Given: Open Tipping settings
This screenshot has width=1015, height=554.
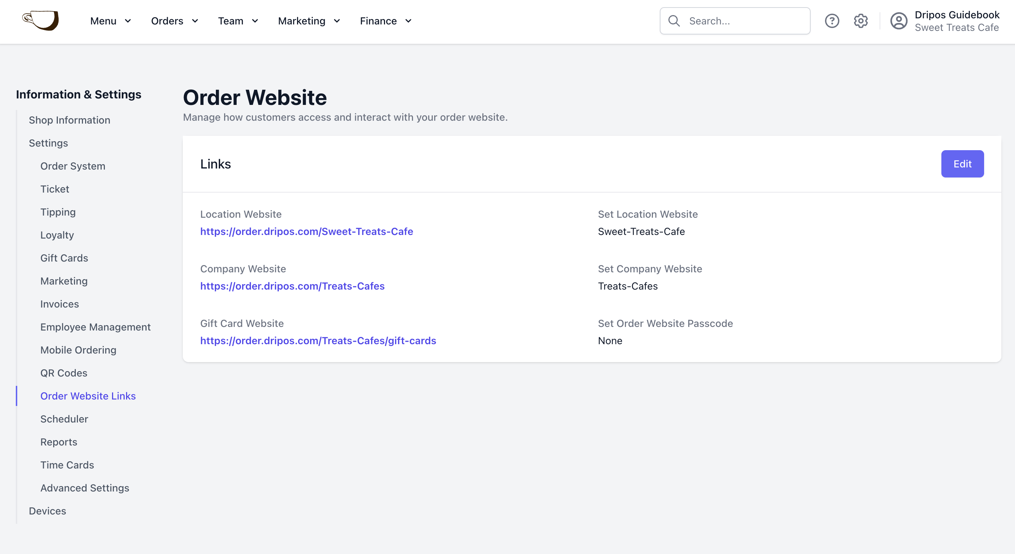Looking at the screenshot, I should click(58, 212).
